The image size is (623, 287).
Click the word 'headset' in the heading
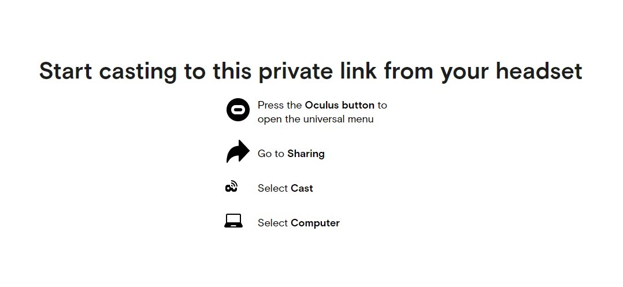coord(539,72)
